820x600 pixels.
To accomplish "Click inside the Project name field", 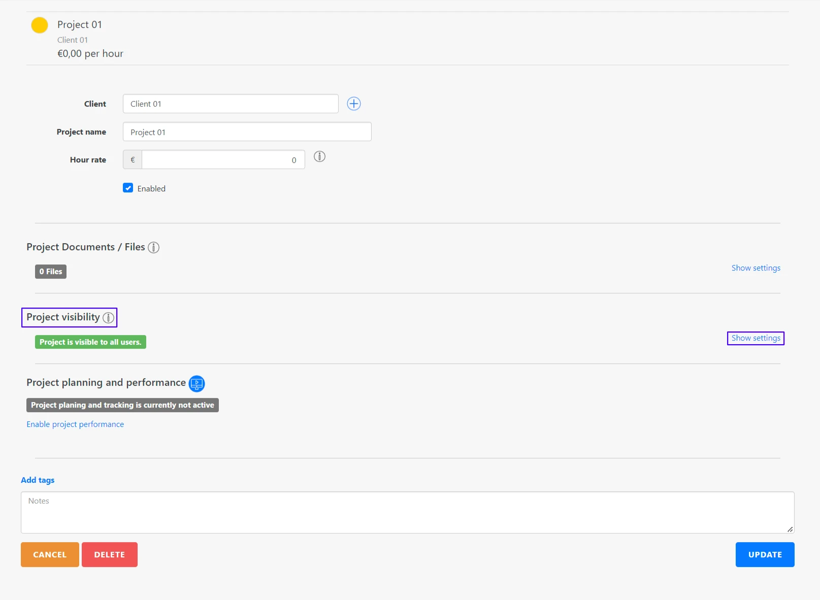I will (x=247, y=131).
